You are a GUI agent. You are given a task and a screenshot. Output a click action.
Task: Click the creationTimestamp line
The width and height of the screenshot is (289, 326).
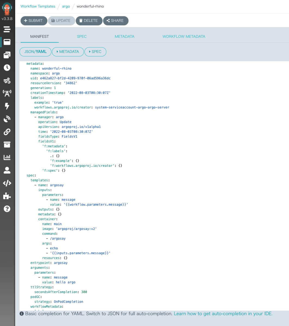coord(70,93)
